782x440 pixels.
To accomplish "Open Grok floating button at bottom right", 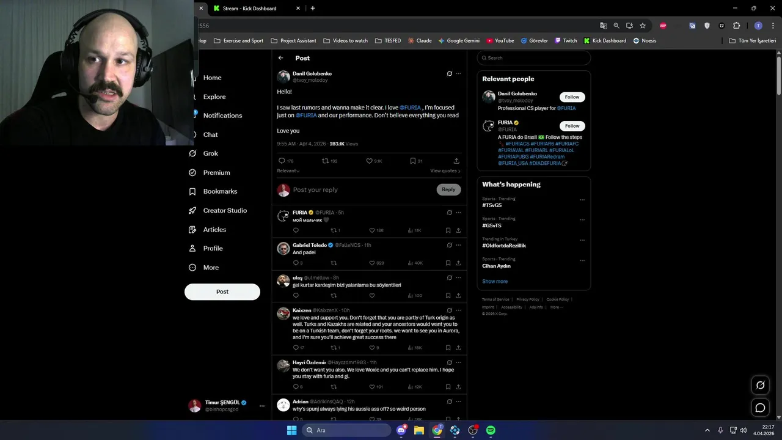I will pos(761,385).
